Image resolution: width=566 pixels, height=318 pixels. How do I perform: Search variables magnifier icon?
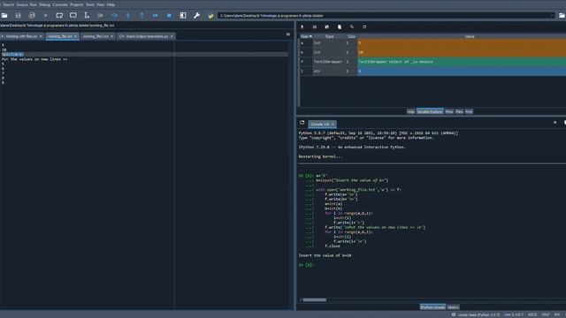352,26
